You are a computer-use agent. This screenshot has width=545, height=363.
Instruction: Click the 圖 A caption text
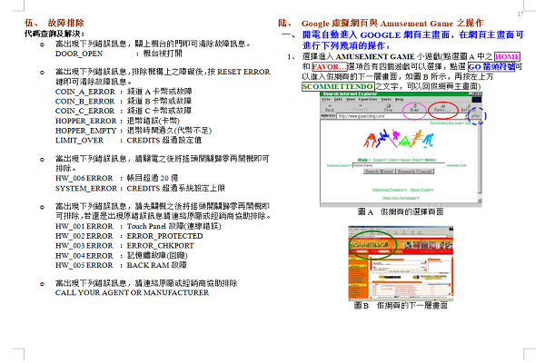[401, 211]
